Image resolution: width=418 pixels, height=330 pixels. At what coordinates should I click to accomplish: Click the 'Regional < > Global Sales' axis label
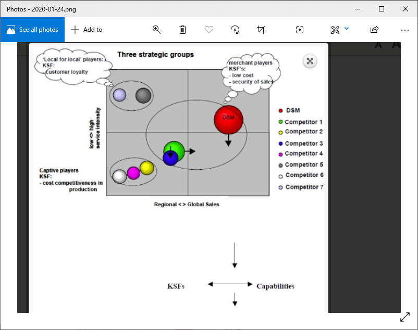point(187,205)
